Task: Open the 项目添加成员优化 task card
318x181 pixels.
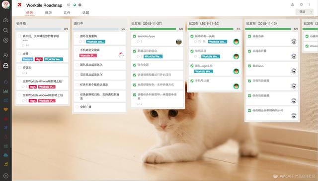Action: coord(99,75)
